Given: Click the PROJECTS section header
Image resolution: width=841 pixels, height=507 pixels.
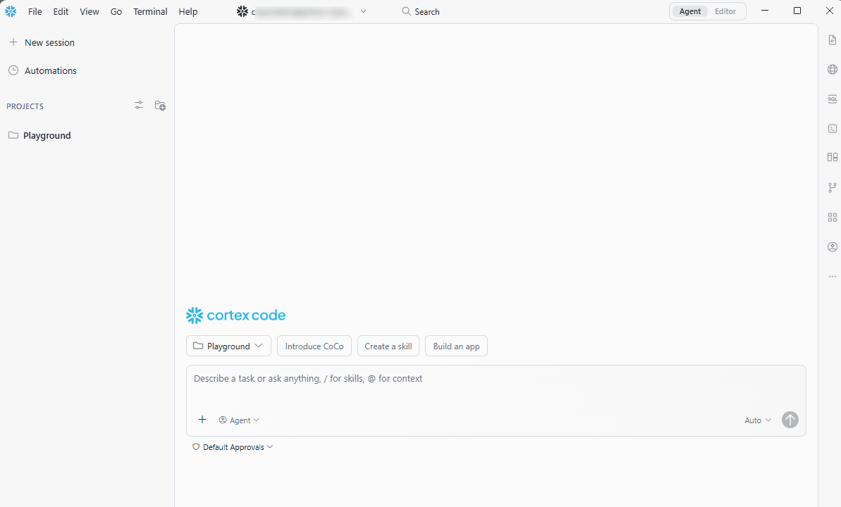Looking at the screenshot, I should pyautogui.click(x=25, y=106).
